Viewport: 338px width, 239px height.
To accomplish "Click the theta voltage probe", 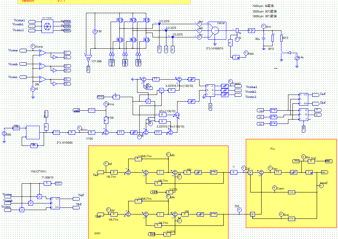I will (246, 53).
